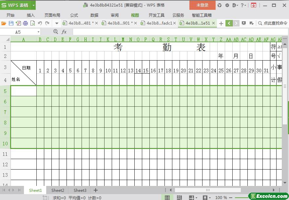This screenshot has height=200, width=289.
Task: Open a new document tab with plus
Action: (221, 23)
